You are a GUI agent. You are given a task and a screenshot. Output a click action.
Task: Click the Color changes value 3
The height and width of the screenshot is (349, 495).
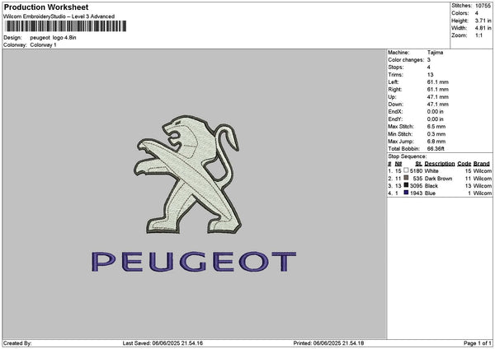pyautogui.click(x=429, y=60)
